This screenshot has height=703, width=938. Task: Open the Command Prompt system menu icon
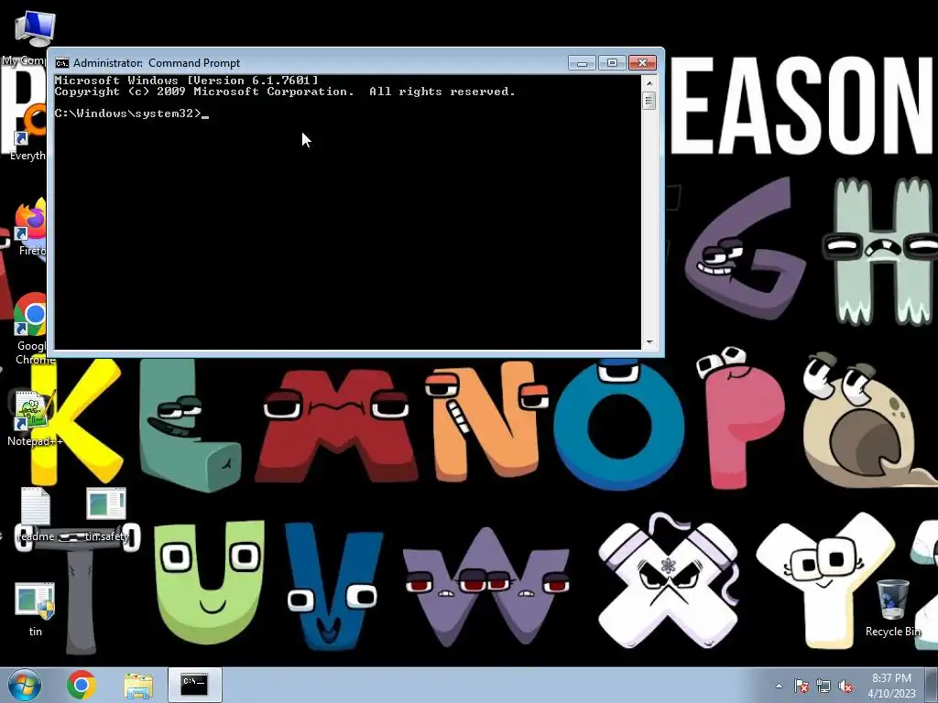click(62, 63)
